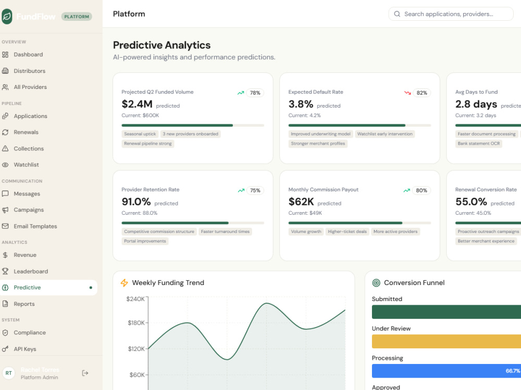Screen dimensions: 521x390
Task: Click the Renewals refresh icon
Action: point(5,132)
